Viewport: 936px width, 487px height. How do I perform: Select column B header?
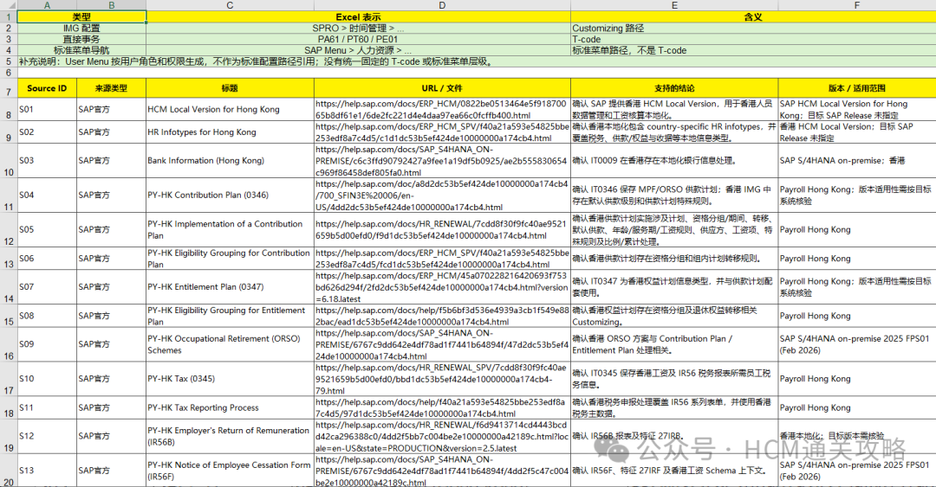(112, 5)
